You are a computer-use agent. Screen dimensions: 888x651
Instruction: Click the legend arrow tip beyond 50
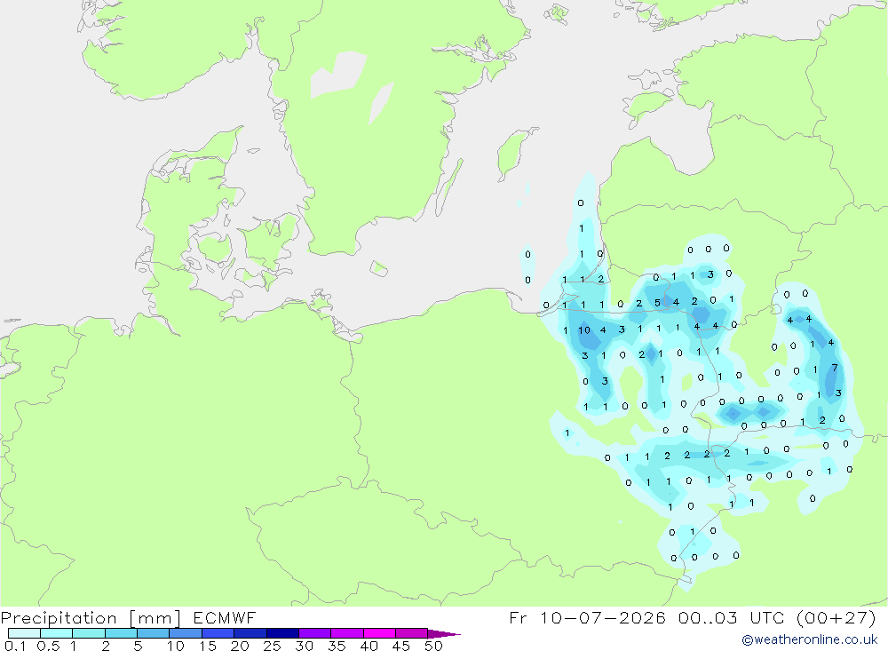(444, 634)
